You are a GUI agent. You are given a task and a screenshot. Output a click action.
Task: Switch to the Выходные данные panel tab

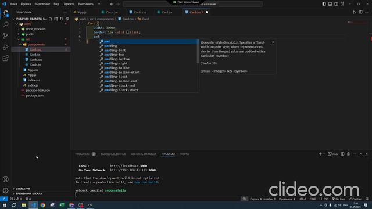tap(113, 154)
